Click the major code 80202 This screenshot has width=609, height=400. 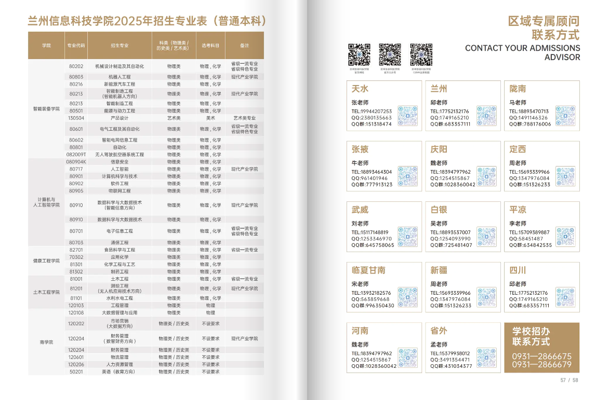click(x=76, y=66)
